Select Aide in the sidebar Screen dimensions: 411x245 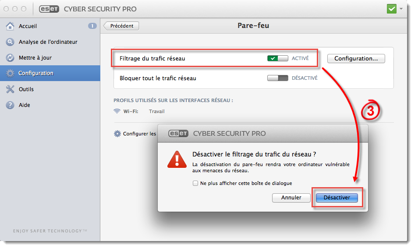click(x=25, y=105)
